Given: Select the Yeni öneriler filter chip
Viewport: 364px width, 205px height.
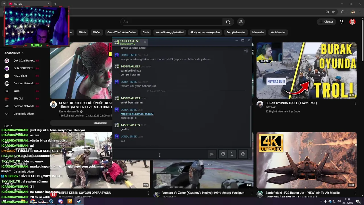Looking at the screenshot, I should pyautogui.click(x=278, y=32).
